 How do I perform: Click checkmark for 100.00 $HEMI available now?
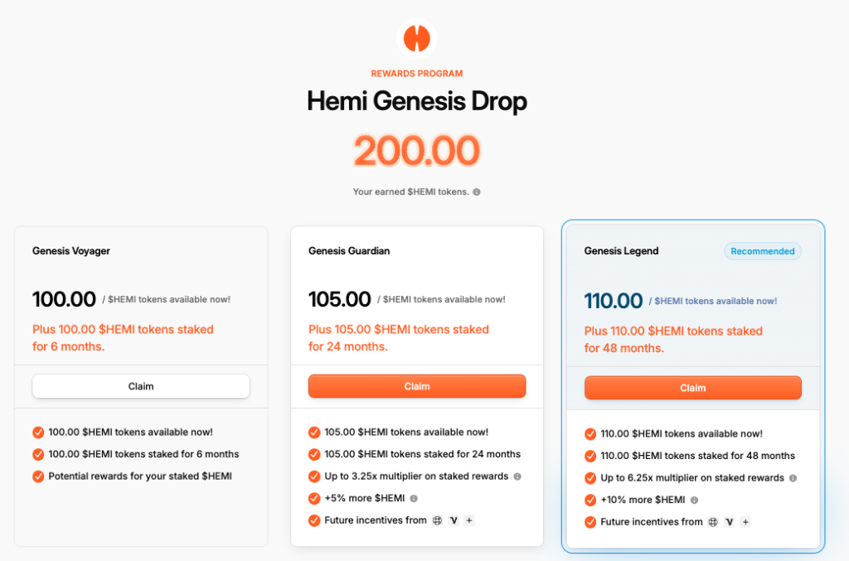click(38, 433)
